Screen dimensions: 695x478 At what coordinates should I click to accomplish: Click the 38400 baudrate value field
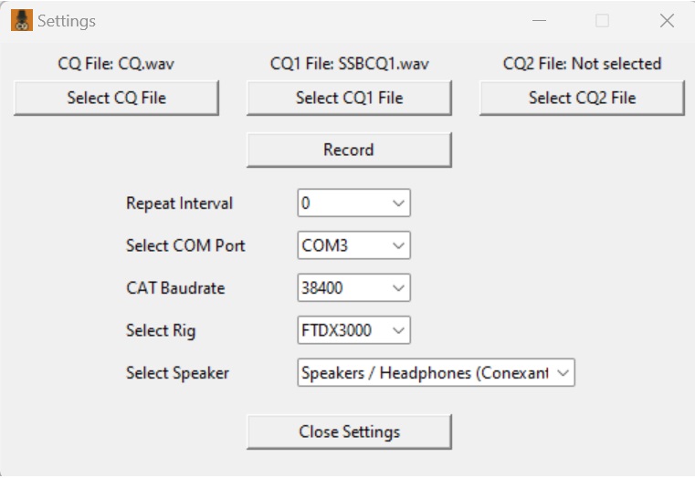[x=353, y=287]
